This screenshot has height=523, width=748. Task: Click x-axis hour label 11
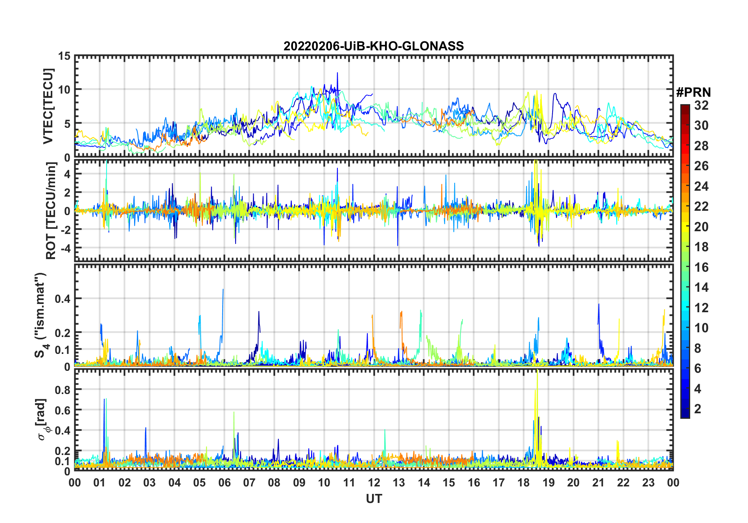tap(349, 482)
